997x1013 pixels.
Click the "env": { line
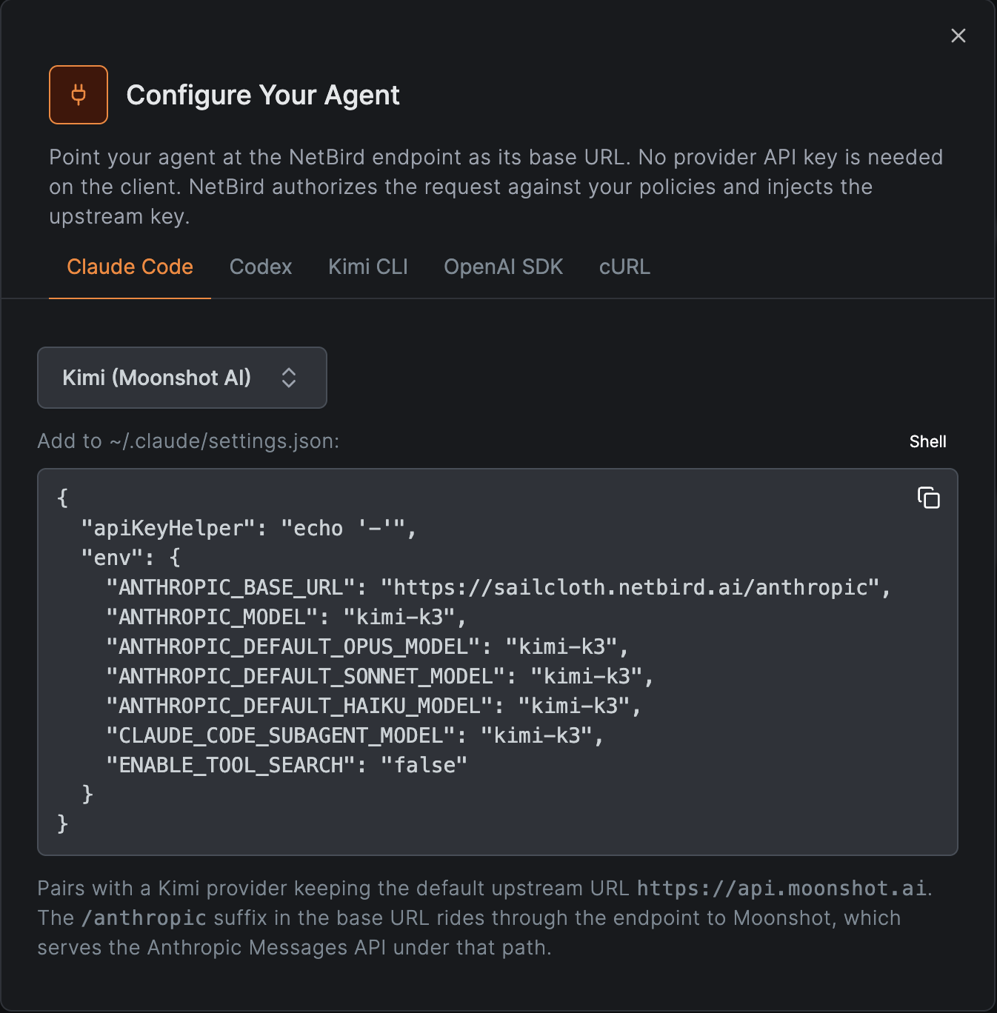131,558
